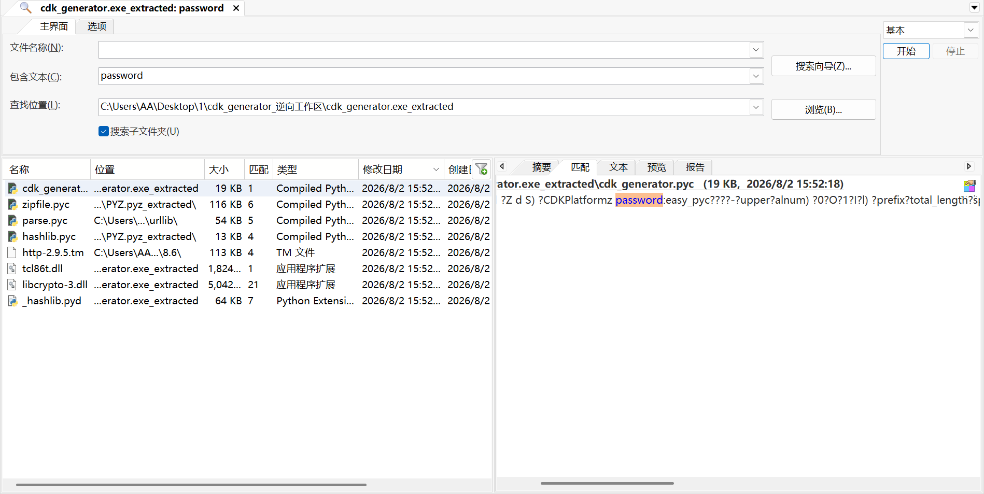Click the preview pane horizontal scrollbar
984x494 pixels.
(607, 483)
